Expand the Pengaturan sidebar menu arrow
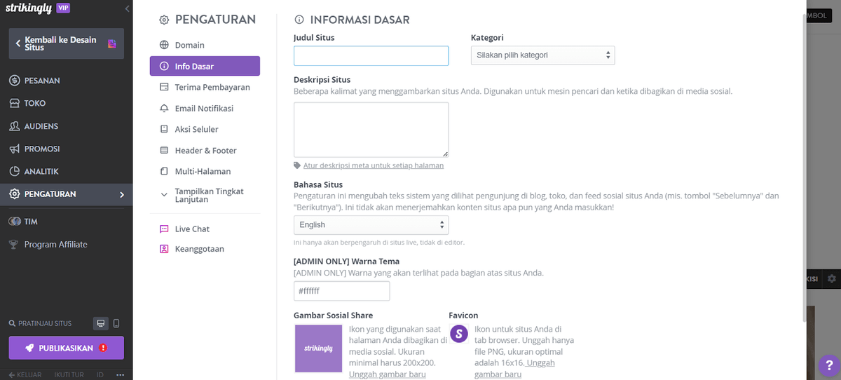Image resolution: width=841 pixels, height=380 pixels. point(121,194)
